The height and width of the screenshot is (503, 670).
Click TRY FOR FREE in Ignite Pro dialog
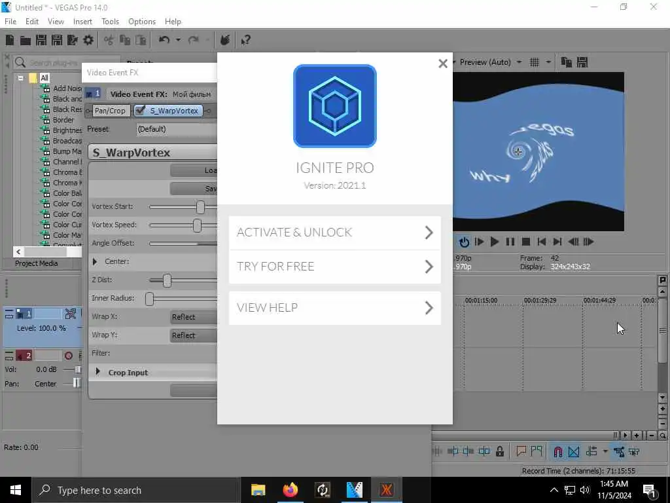335,267
